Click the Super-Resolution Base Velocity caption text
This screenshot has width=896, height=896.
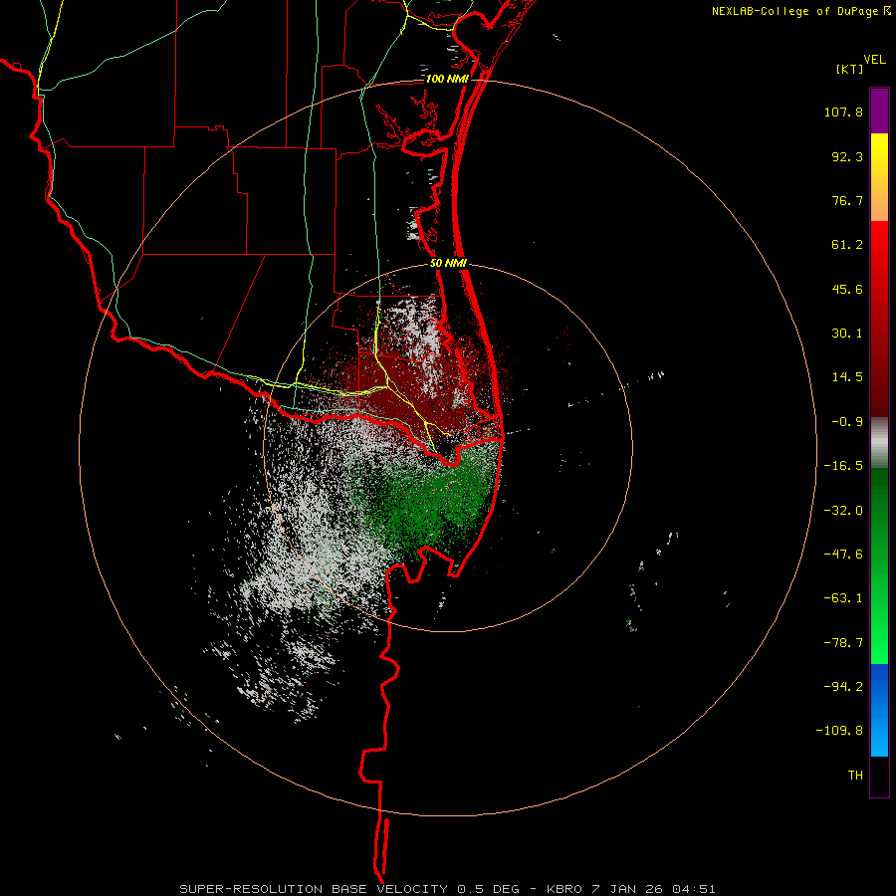click(x=447, y=889)
